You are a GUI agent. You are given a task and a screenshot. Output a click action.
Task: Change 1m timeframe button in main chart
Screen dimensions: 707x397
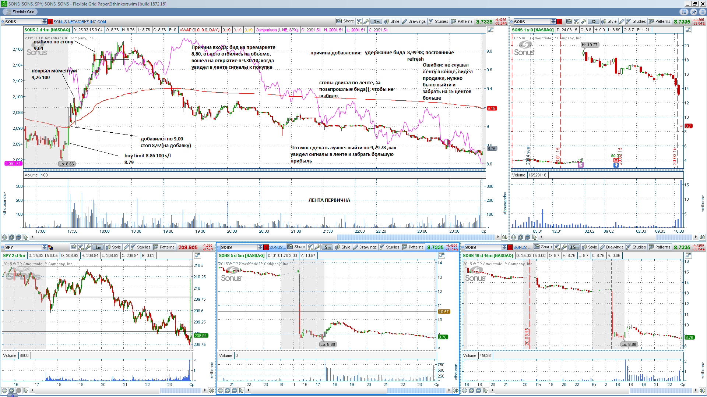tap(376, 21)
